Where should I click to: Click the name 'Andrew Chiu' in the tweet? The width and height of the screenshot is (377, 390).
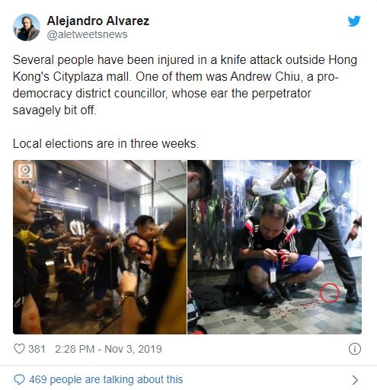[x=267, y=77]
